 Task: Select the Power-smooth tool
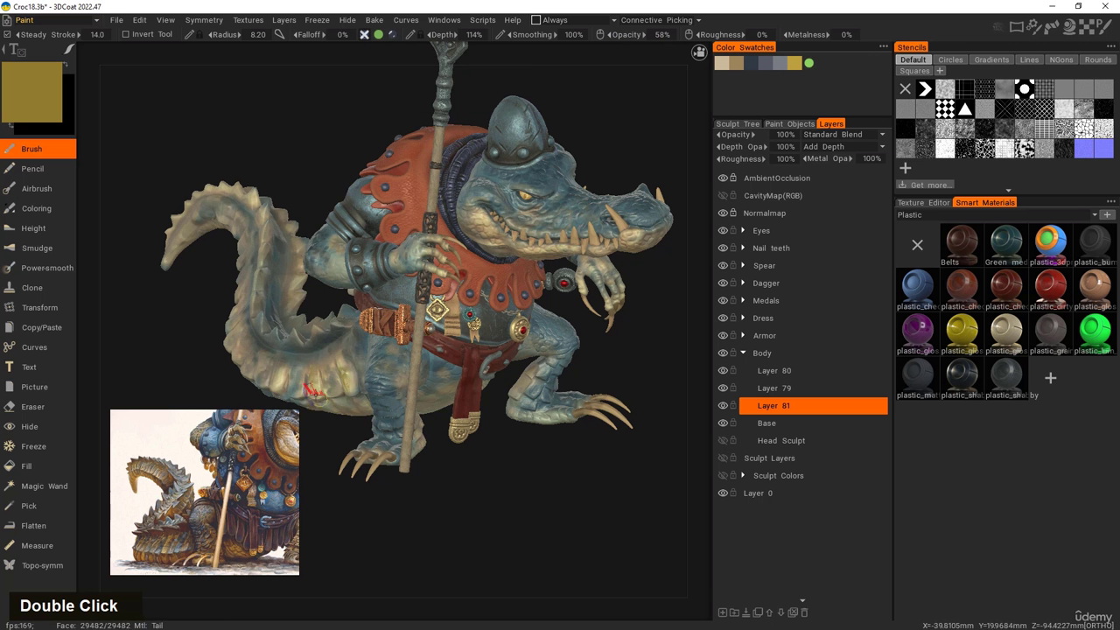(x=38, y=268)
